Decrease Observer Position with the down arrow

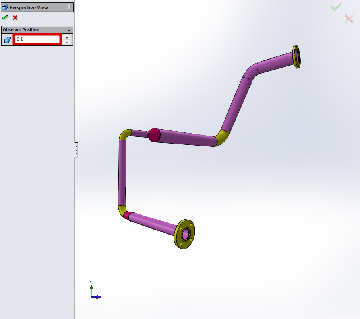point(67,42)
